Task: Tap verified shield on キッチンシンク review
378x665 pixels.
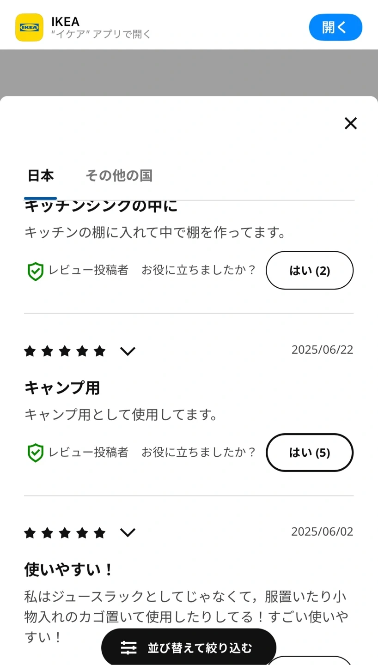Action: 35,271
